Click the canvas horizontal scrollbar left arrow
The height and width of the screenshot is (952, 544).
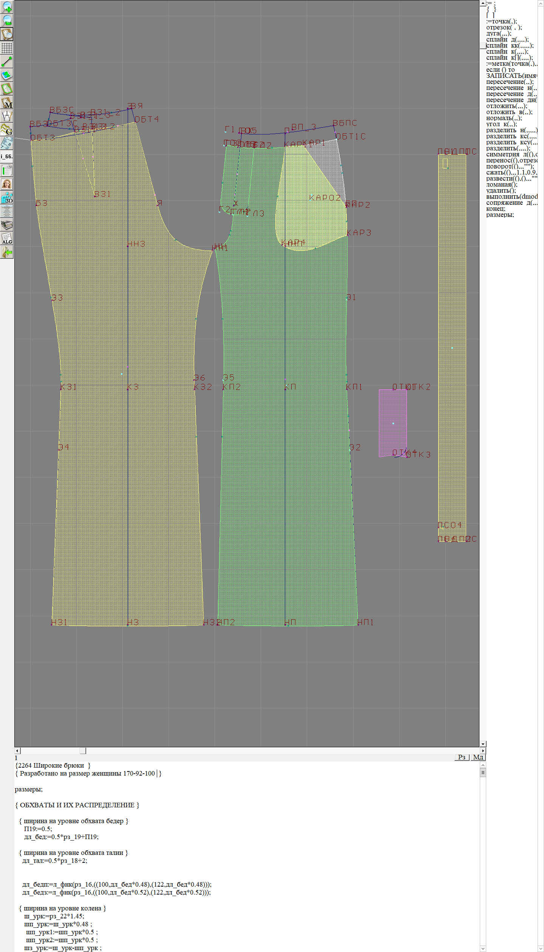(x=17, y=751)
